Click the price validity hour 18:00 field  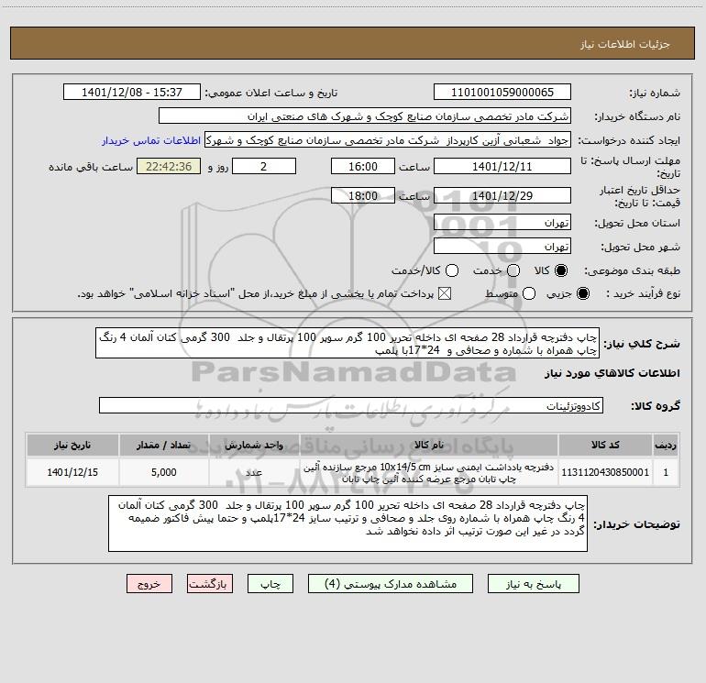tap(363, 196)
